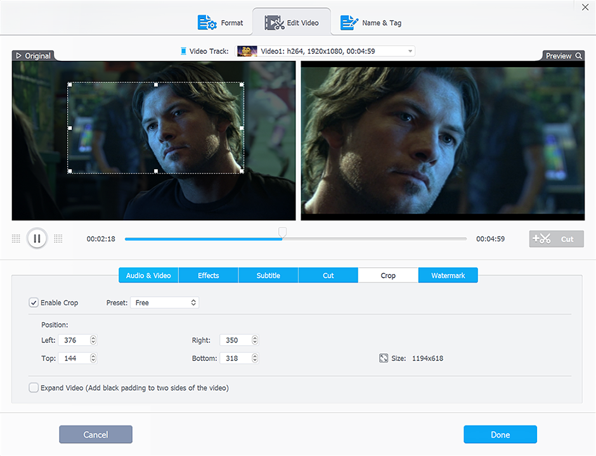Click the crop box right-middle handle
The width and height of the screenshot is (596, 456).
point(242,128)
